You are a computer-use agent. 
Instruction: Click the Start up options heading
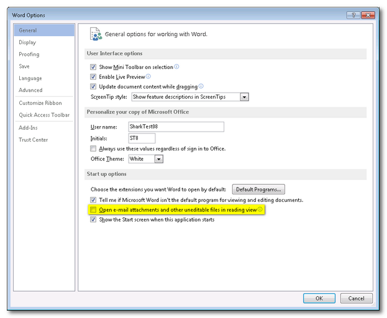coord(106,174)
